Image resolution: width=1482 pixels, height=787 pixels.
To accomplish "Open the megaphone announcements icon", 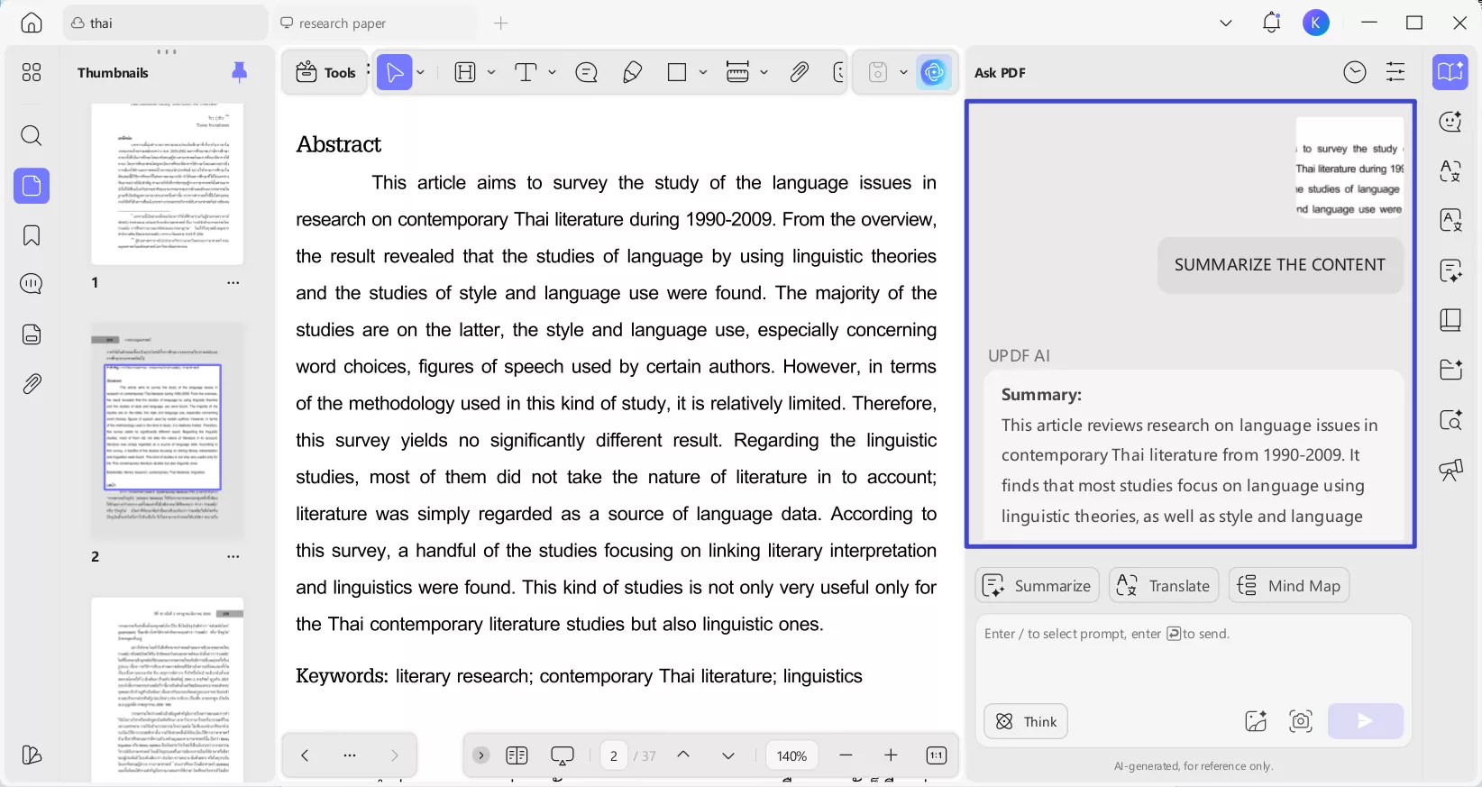I will pos(1450,469).
